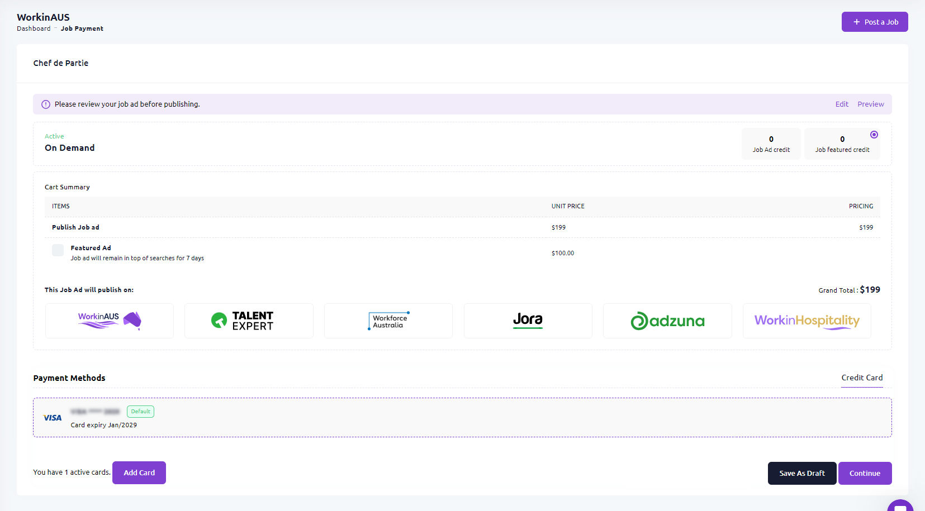Click the Workforce Australia logo
The width and height of the screenshot is (925, 511).
click(x=388, y=321)
